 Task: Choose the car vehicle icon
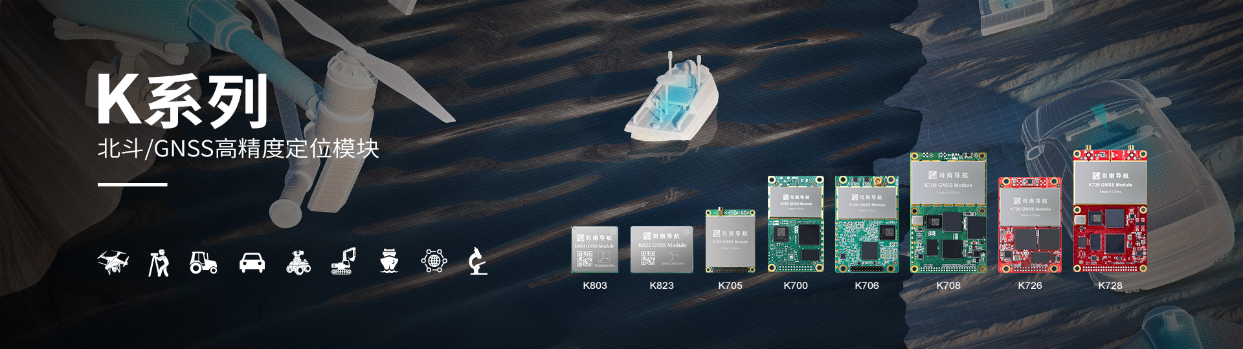(x=252, y=262)
